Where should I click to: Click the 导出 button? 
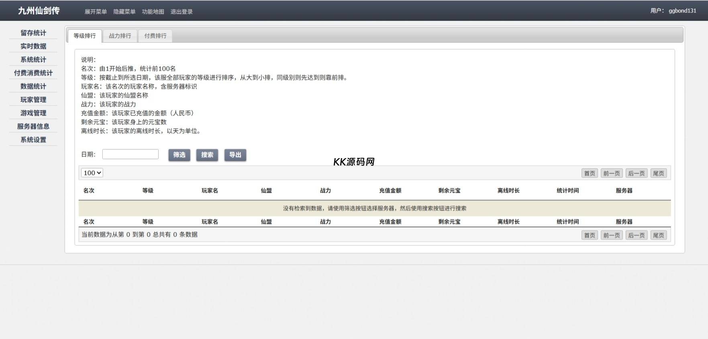235,155
